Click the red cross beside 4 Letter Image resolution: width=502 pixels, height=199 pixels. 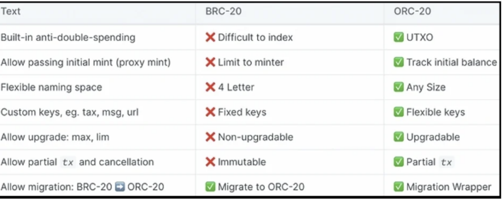pos(210,87)
